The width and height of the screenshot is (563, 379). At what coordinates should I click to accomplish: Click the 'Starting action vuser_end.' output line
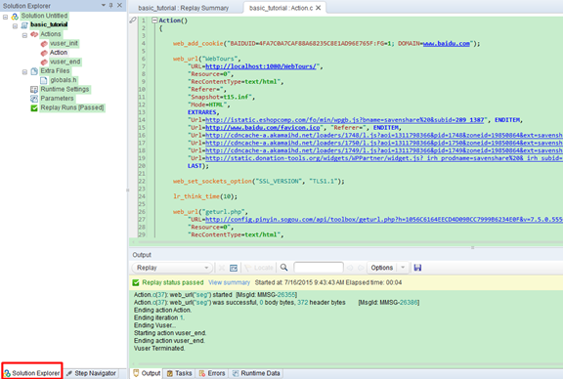[170, 333]
